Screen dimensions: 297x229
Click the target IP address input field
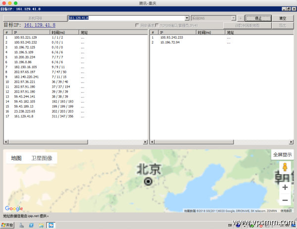point(126,18)
